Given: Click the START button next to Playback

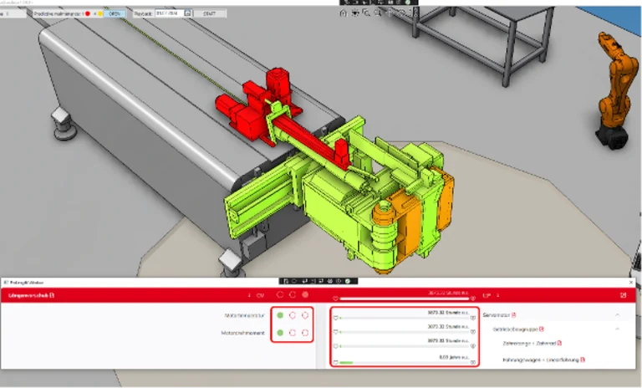Looking at the screenshot, I should pos(209,13).
